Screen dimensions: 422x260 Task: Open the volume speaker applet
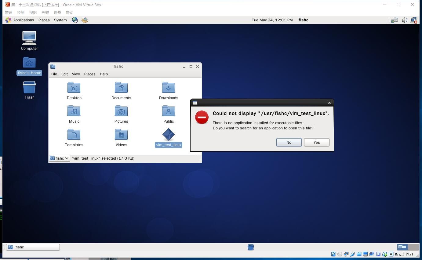(404, 20)
